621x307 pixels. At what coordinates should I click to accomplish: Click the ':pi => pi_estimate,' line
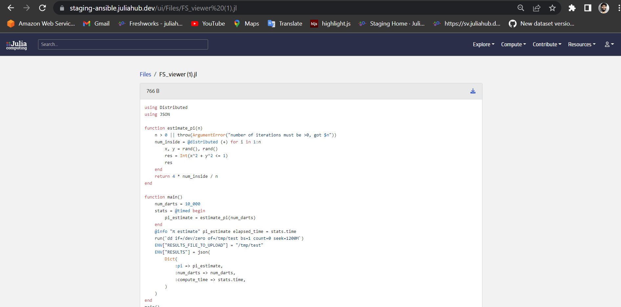pyautogui.click(x=199, y=266)
